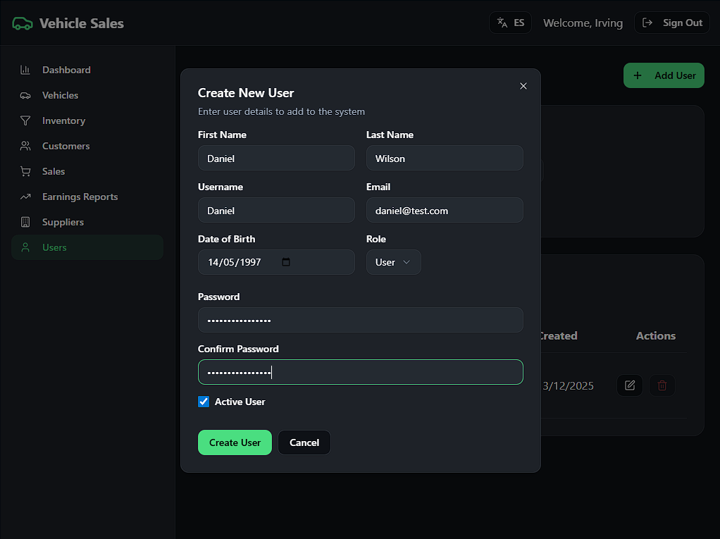This screenshot has width=720, height=539.
Task: Click the Suppliers building icon
Action: (25, 222)
